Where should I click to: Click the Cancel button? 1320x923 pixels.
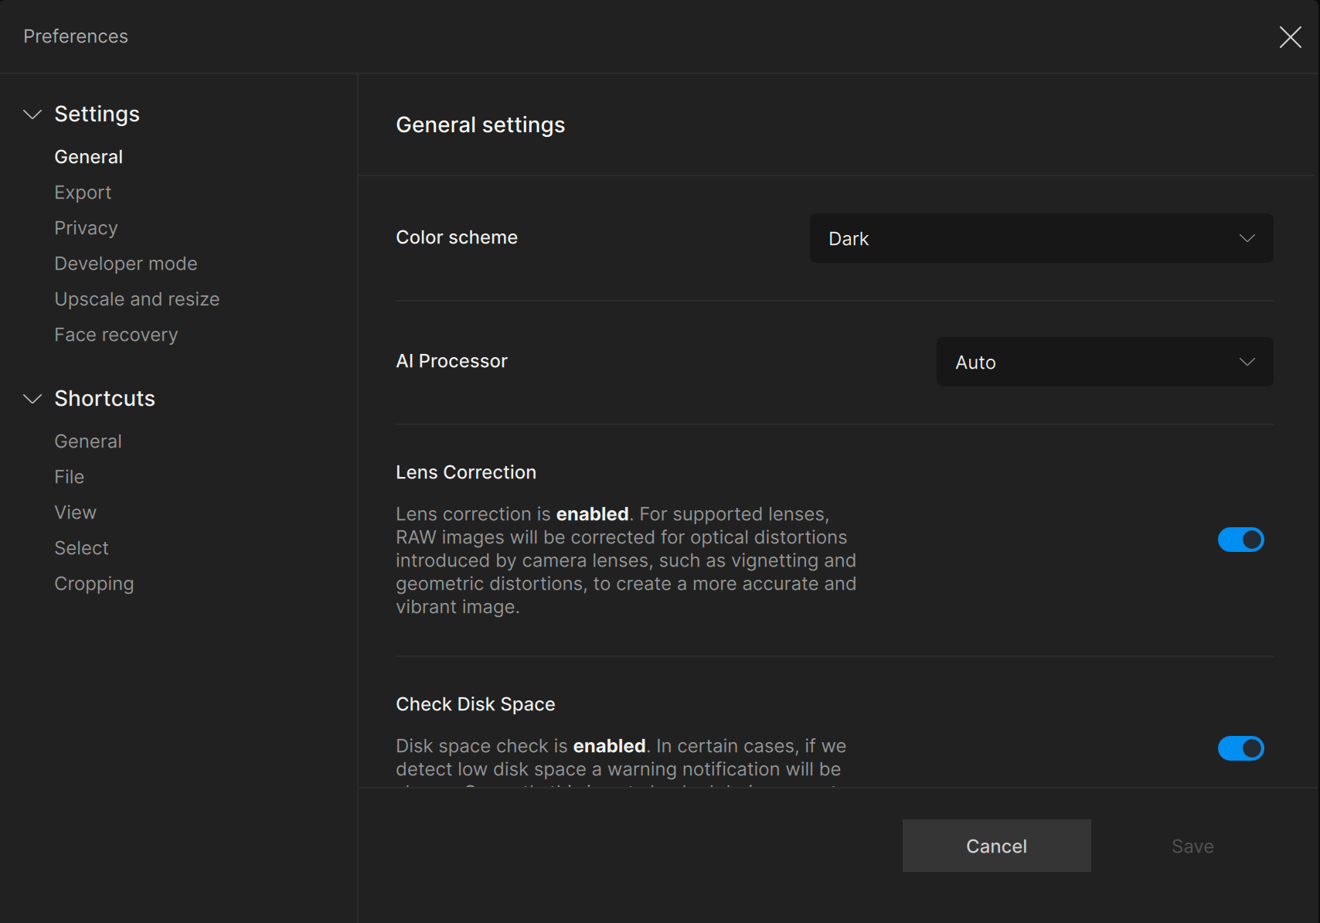(996, 846)
